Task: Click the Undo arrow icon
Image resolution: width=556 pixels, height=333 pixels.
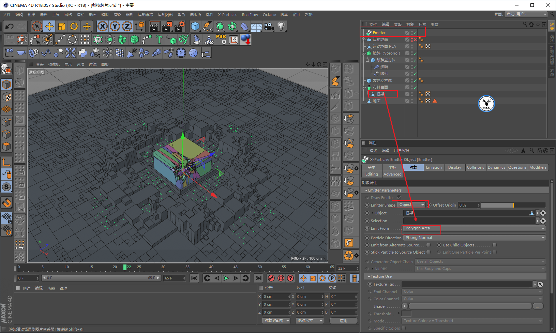Action: coord(10,26)
